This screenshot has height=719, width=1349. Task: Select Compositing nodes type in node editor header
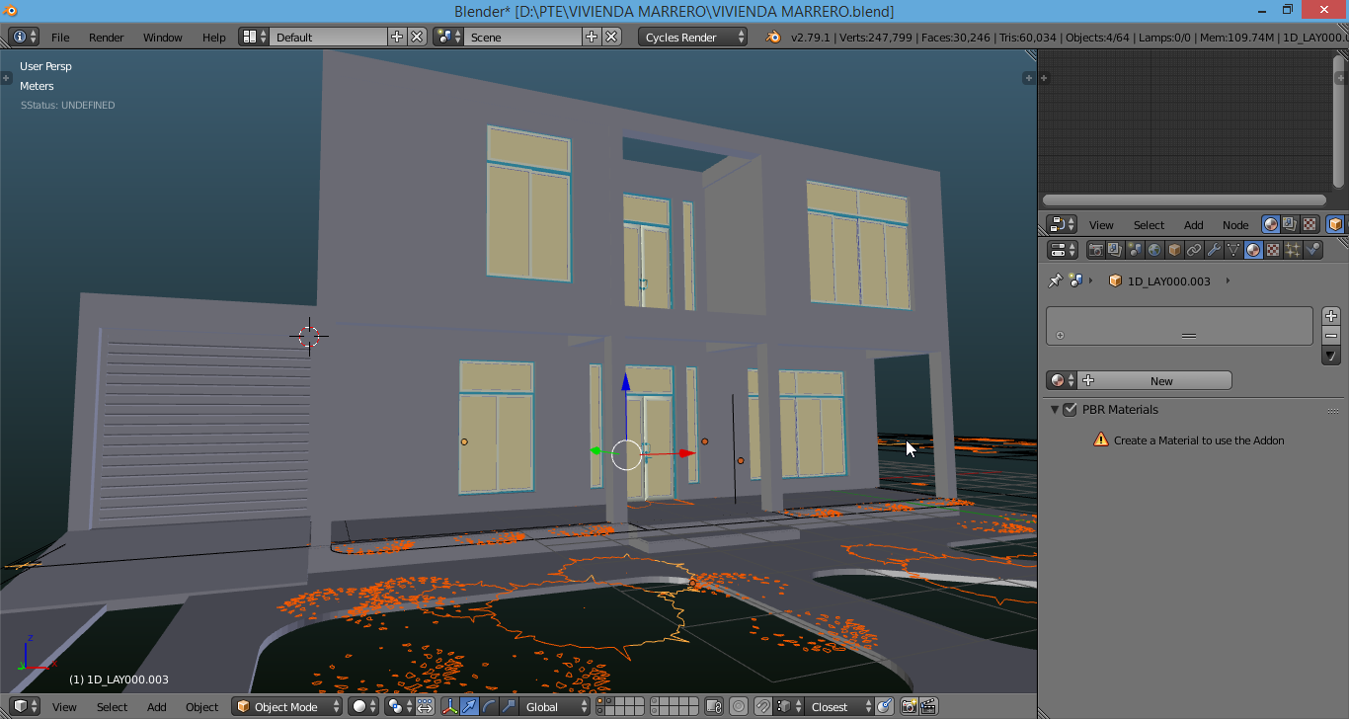(x=1290, y=224)
